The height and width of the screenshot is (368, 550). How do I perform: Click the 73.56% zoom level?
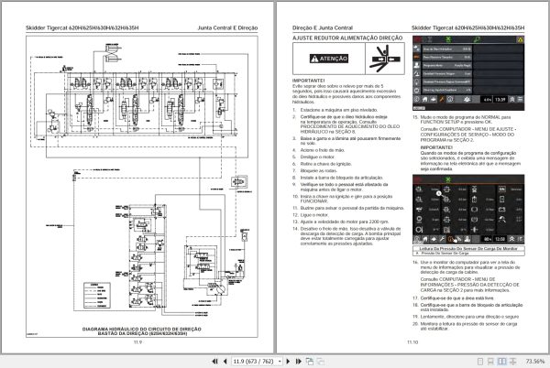[534, 361]
